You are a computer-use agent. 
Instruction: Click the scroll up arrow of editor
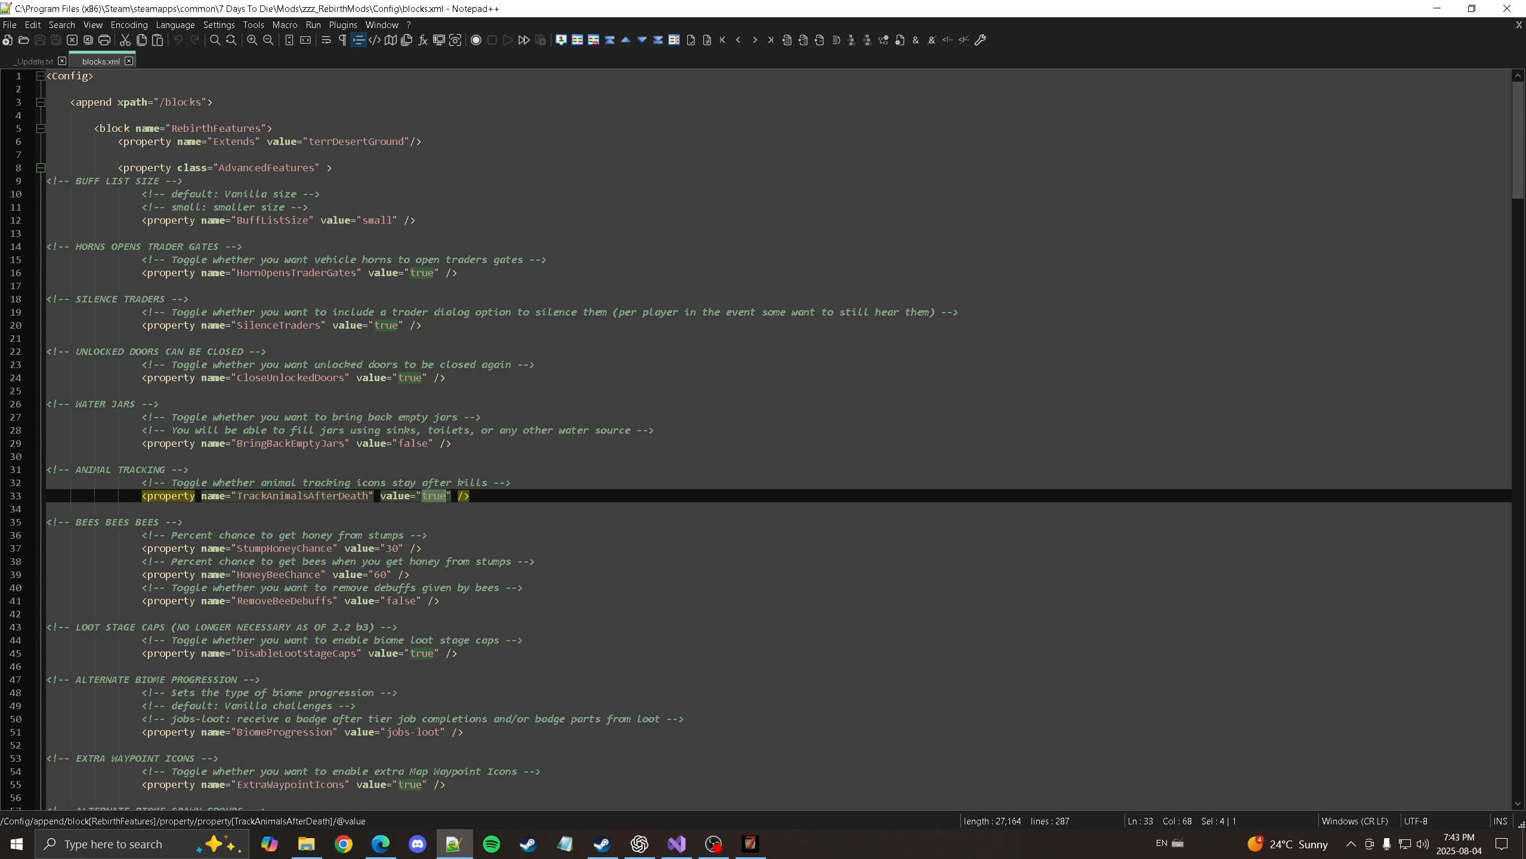point(1518,76)
